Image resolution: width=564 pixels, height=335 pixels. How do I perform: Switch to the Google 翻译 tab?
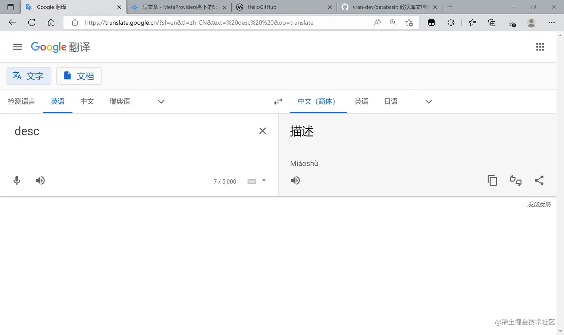pyautogui.click(x=73, y=7)
